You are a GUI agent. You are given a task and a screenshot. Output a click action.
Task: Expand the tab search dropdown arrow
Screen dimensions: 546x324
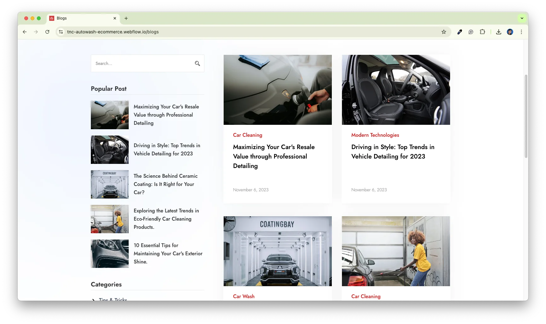pos(522,18)
